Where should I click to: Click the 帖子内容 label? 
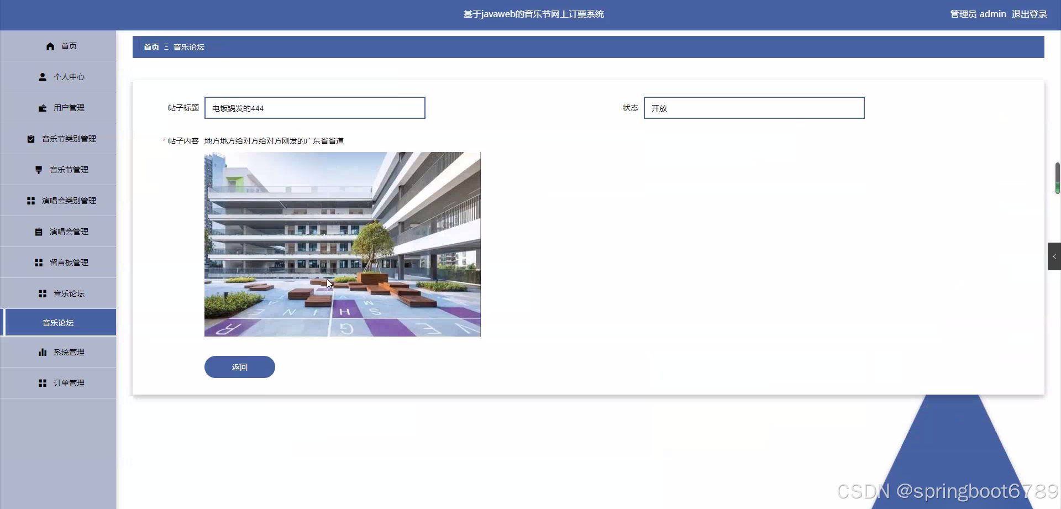pyautogui.click(x=183, y=141)
